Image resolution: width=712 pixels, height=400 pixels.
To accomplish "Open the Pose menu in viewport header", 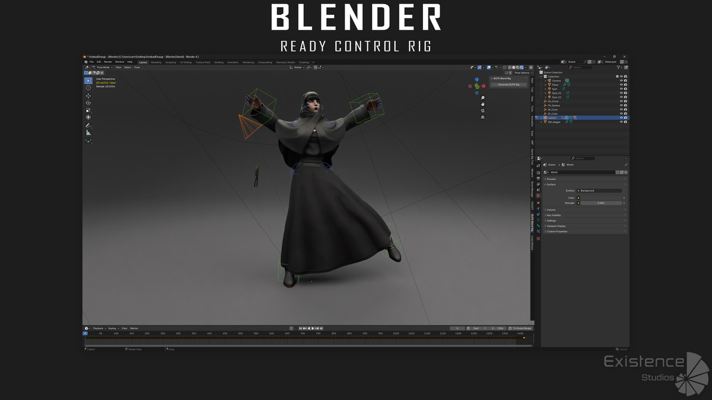I will 137,68.
